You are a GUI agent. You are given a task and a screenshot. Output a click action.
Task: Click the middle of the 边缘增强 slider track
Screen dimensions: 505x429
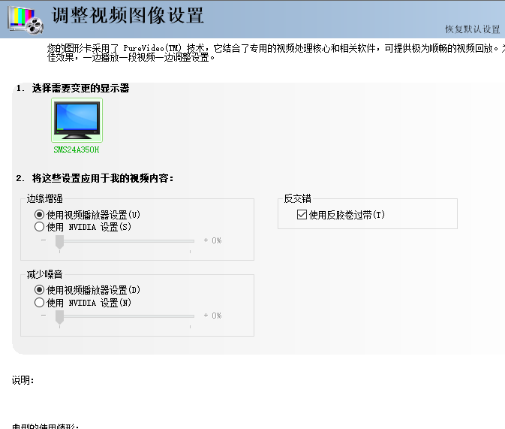point(125,241)
